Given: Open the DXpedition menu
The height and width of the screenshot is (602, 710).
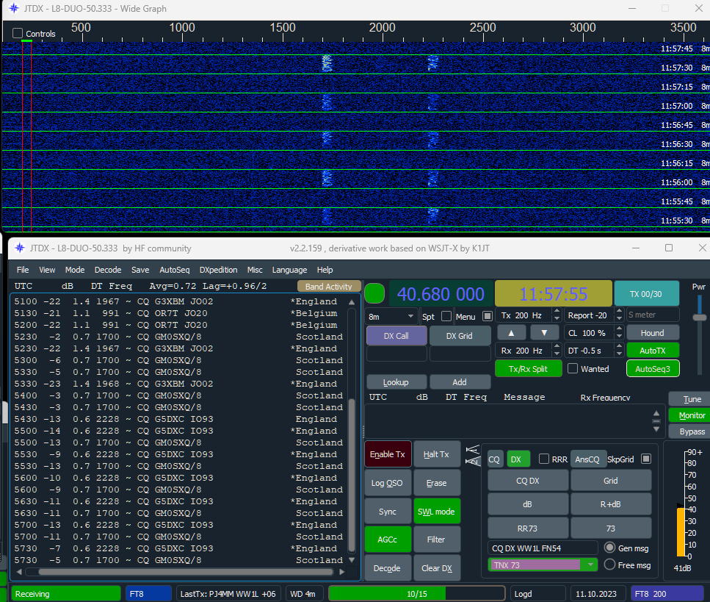Looking at the screenshot, I should (x=218, y=270).
